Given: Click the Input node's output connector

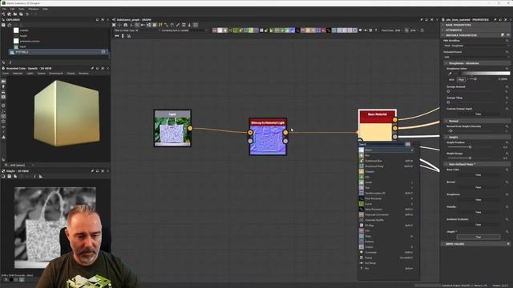Looking at the screenshot, I should tap(190, 128).
